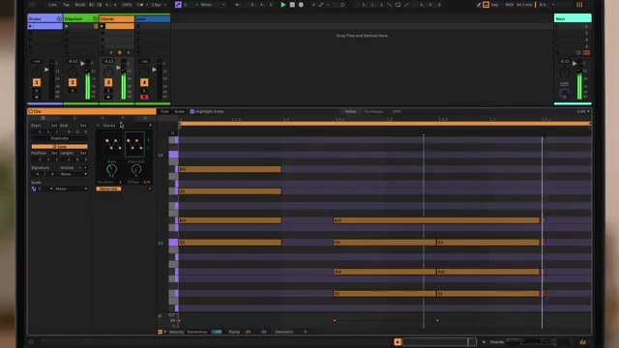Toggle the track 1 activator button
This screenshot has width=619, height=348.
[37, 82]
